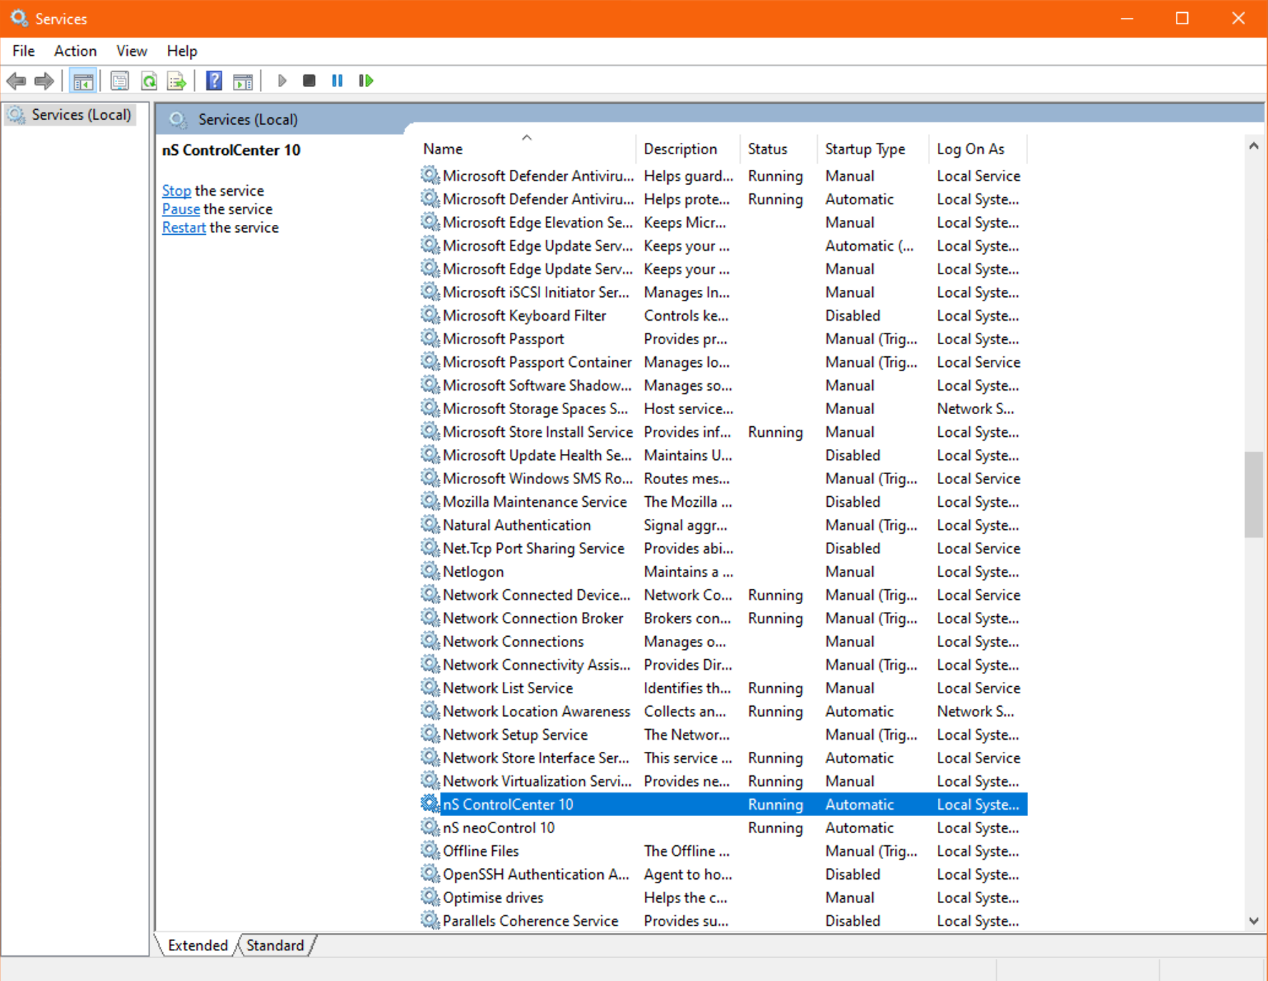Click gear icon of Mozilla Maintenance Service

pyautogui.click(x=429, y=501)
